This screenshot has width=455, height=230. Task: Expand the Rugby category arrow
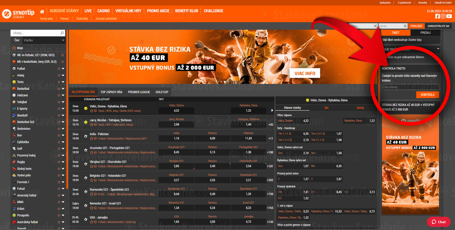[x=63, y=162]
